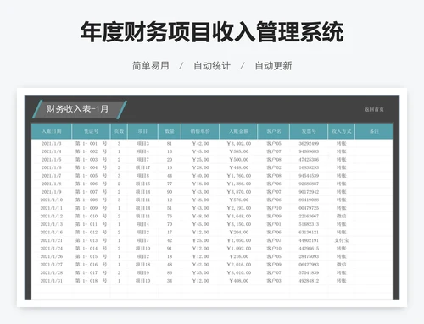Viewport: 424px width, 324px height.
Task: Select voucher cell 第 1- 018 号
Action: (91, 281)
